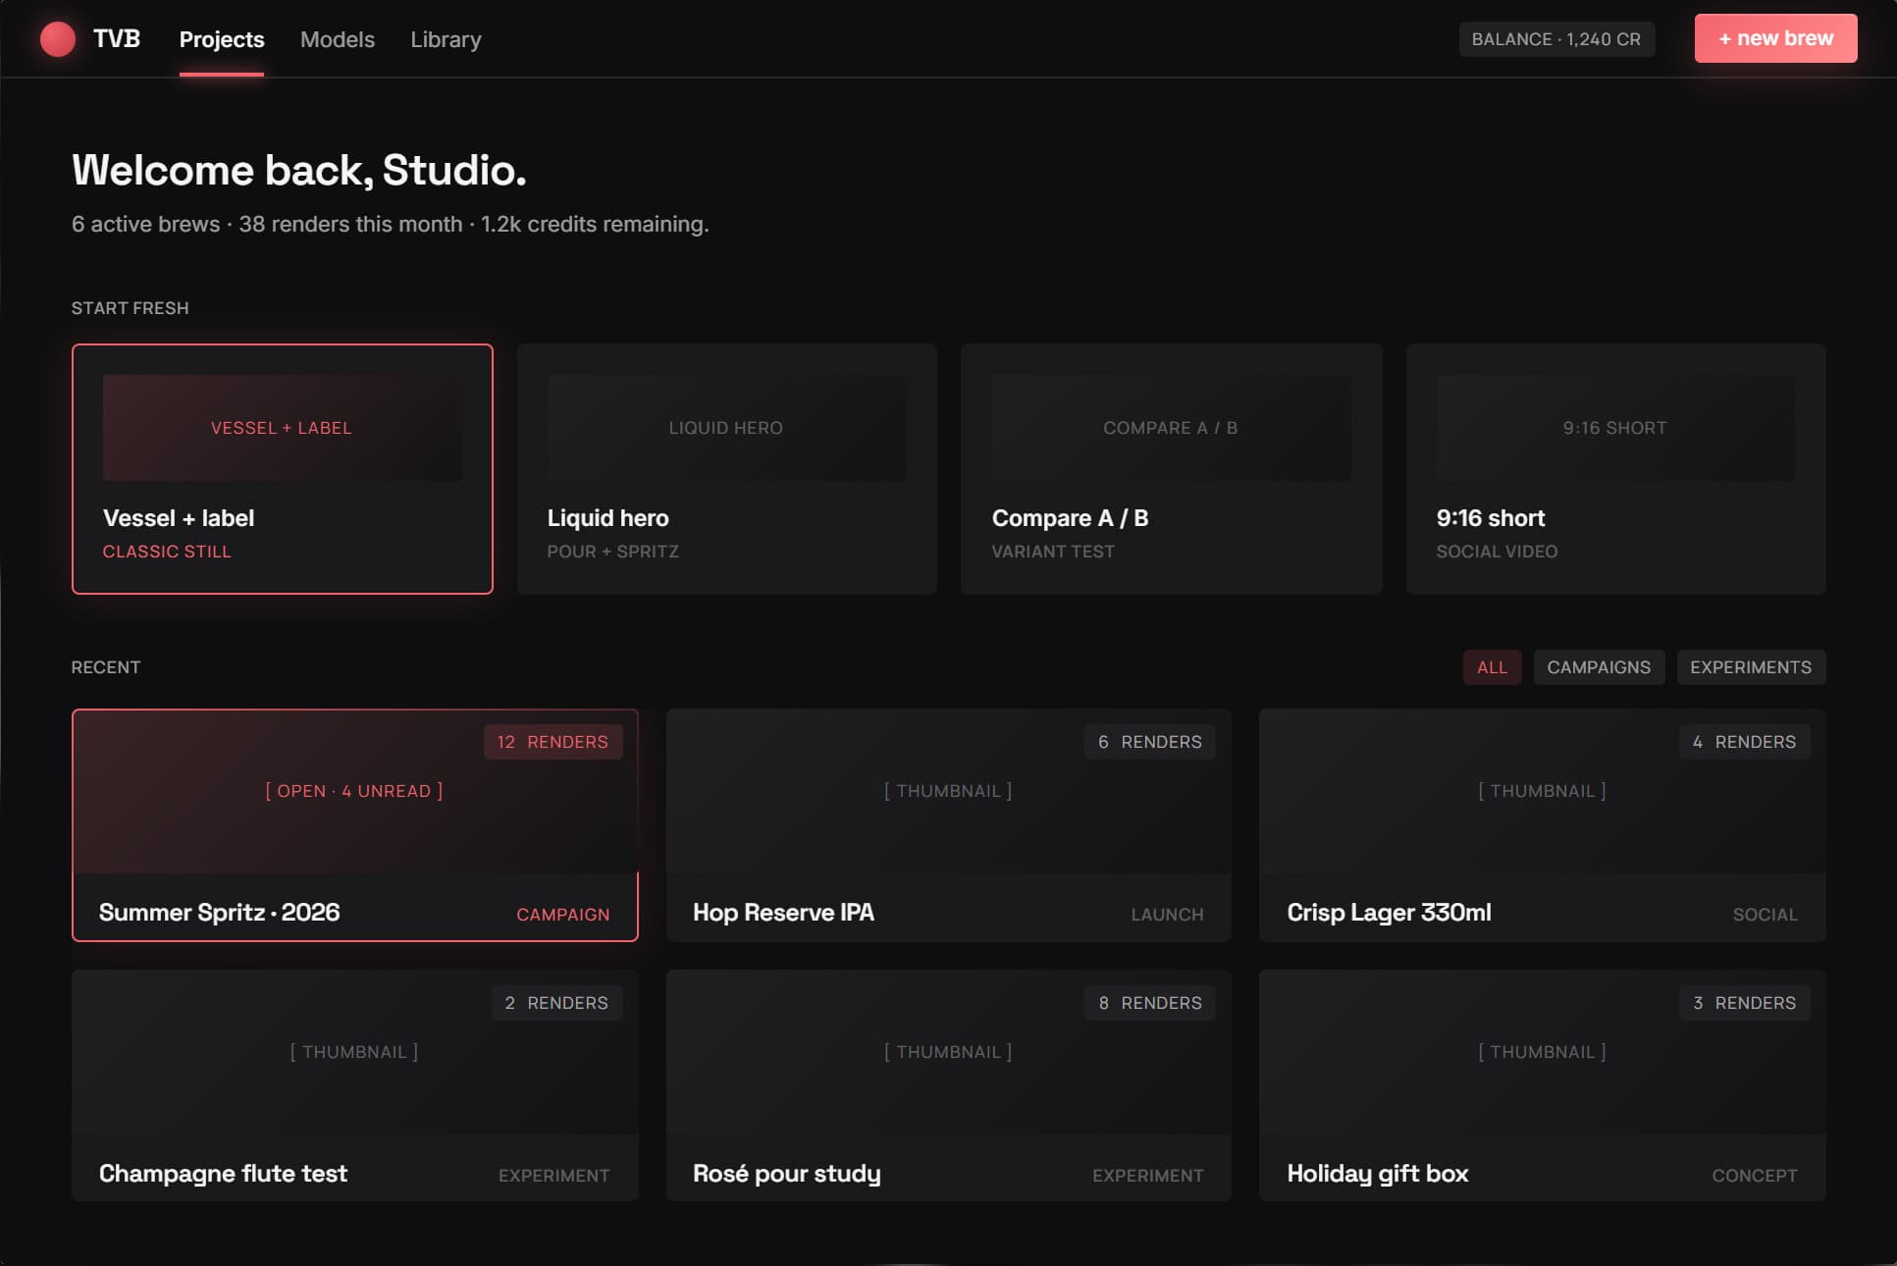
Task: Open the Champagne flute test project
Action: pyautogui.click(x=355, y=1085)
